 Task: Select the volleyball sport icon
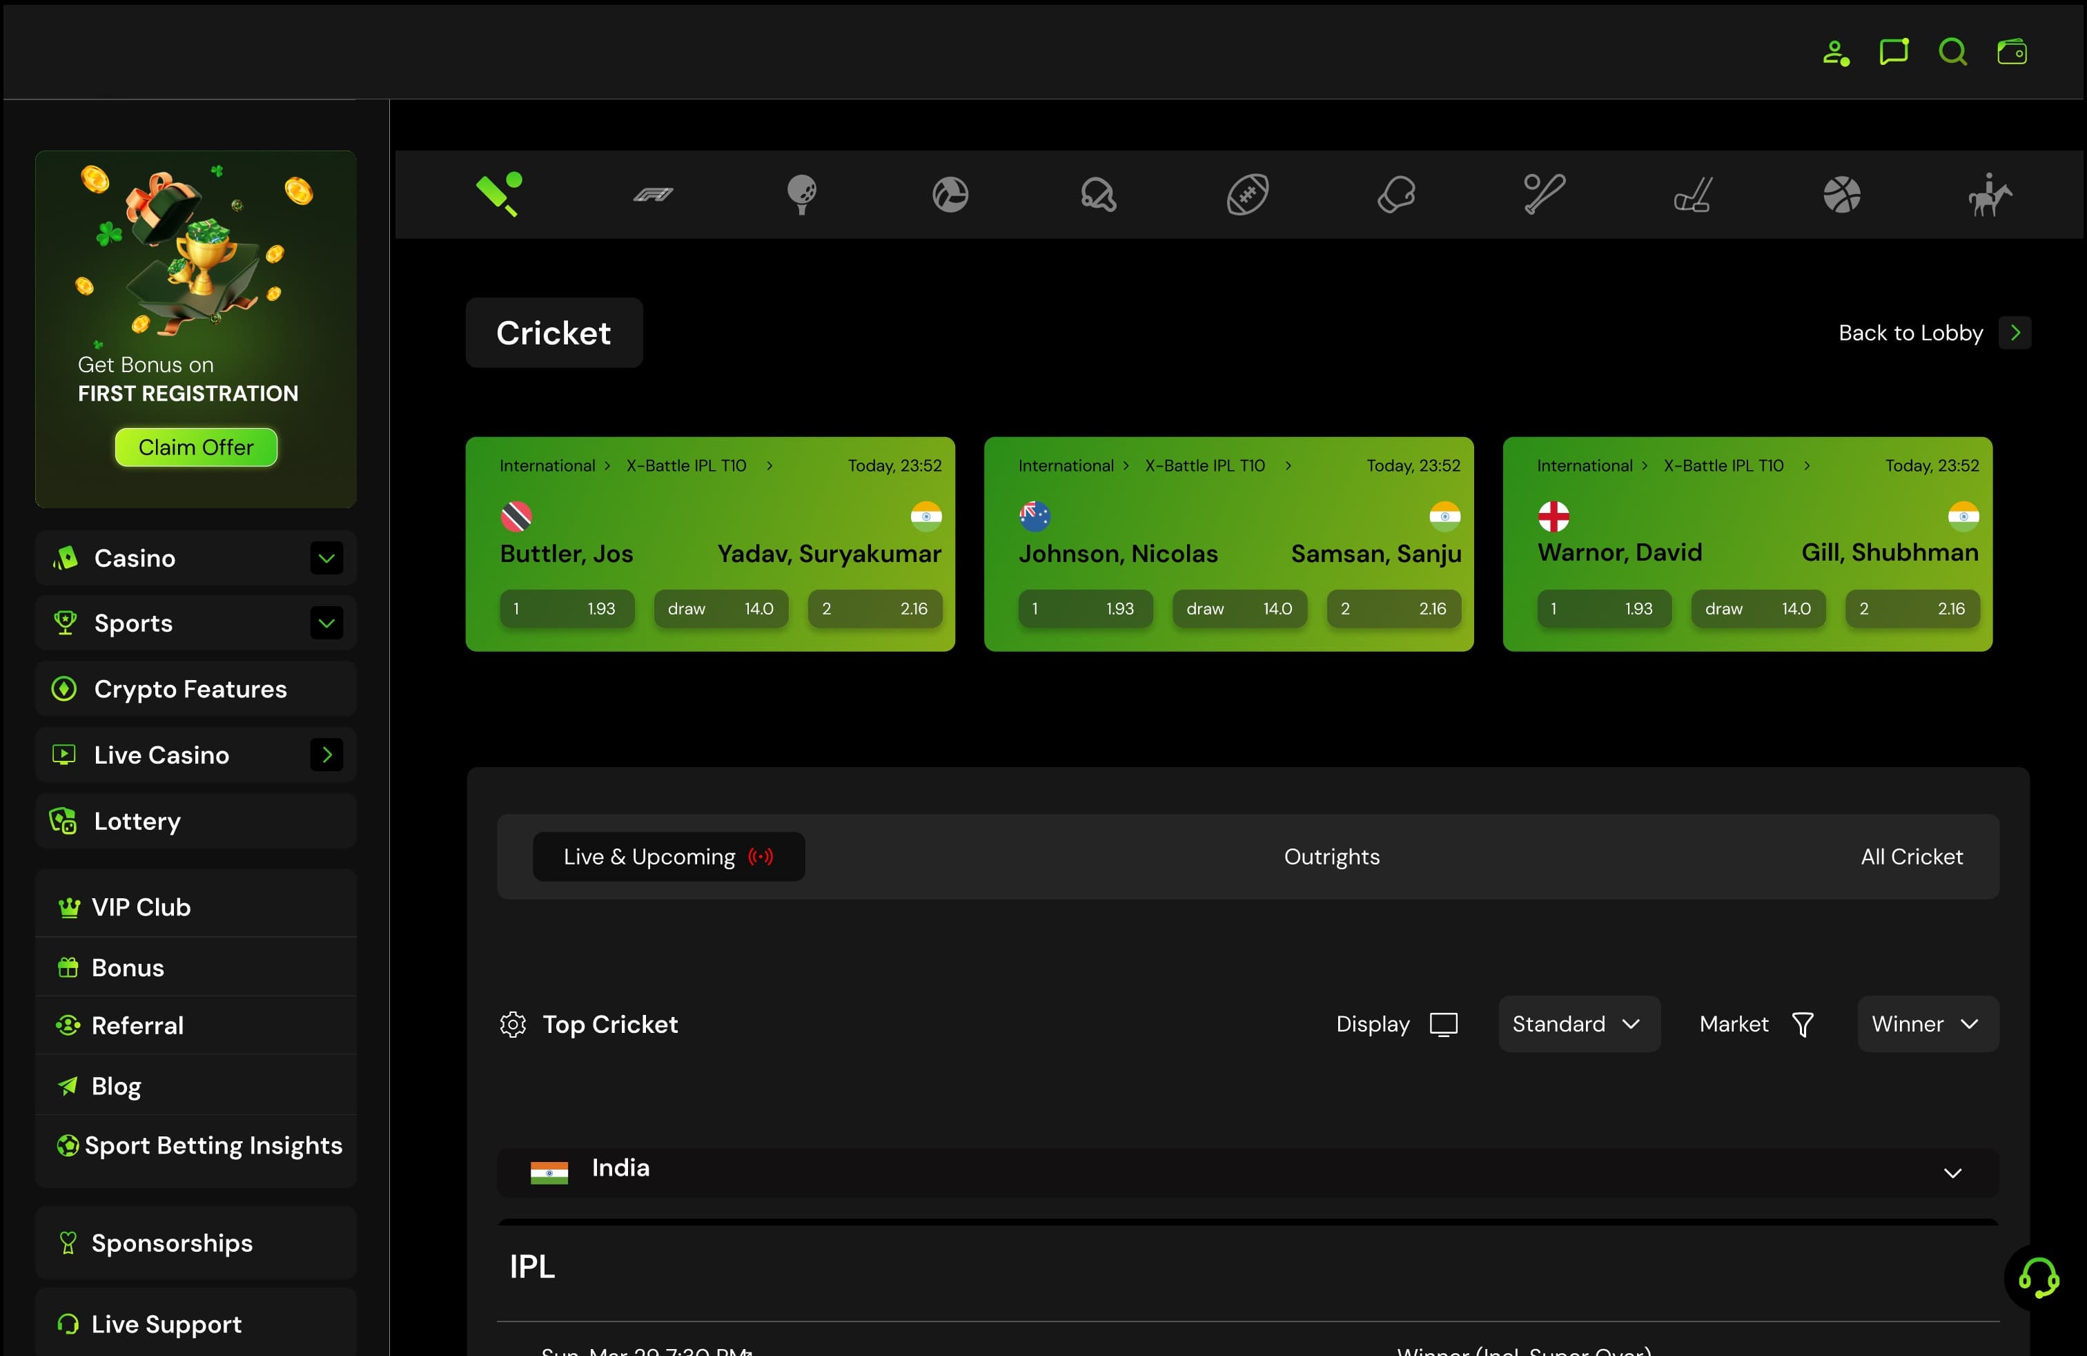pos(950,194)
